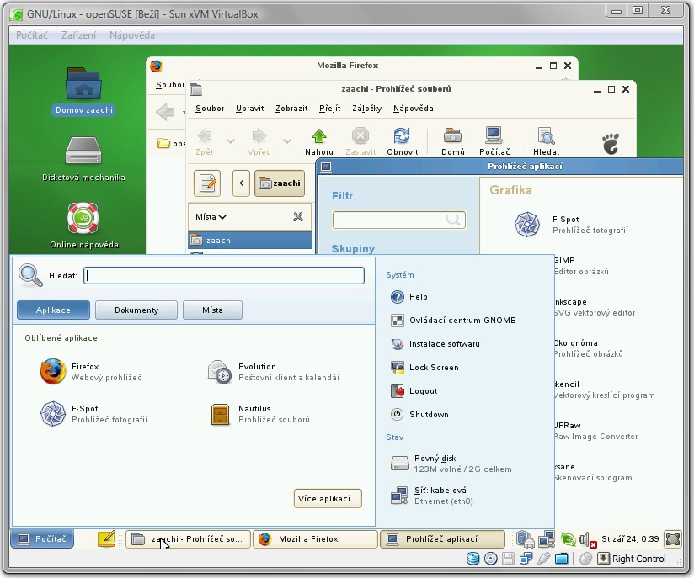The width and height of the screenshot is (694, 578).
Task: Click Filtr input in application browser
Action: 398,220
